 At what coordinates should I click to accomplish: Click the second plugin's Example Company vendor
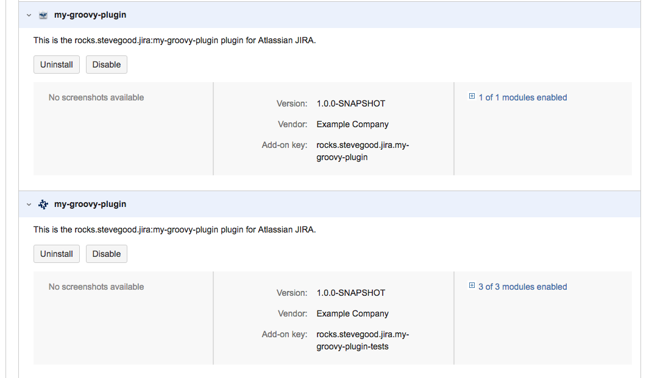[x=353, y=314]
